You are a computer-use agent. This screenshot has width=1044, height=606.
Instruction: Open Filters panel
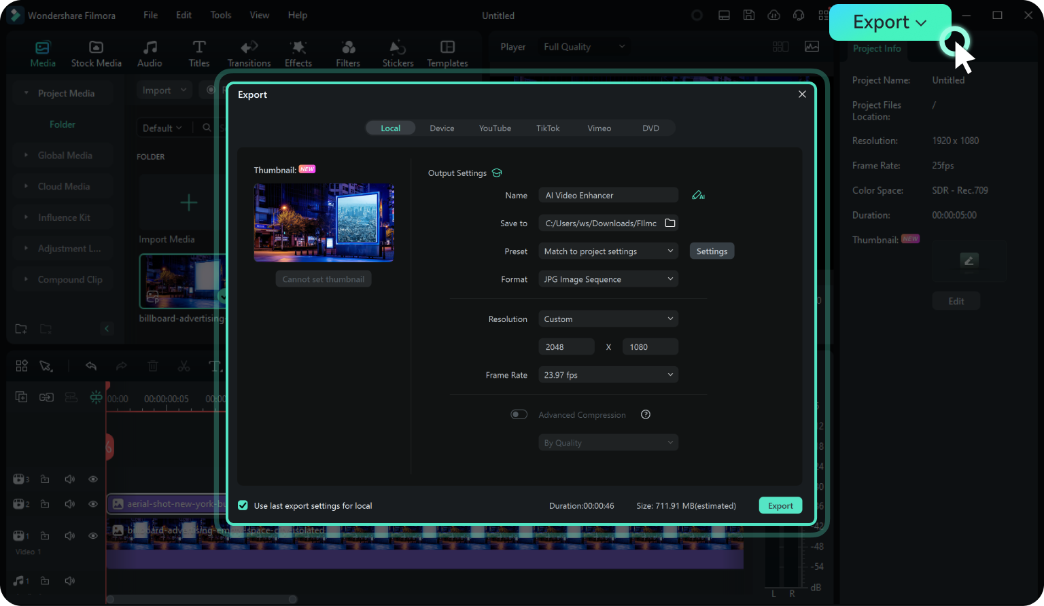coord(348,54)
